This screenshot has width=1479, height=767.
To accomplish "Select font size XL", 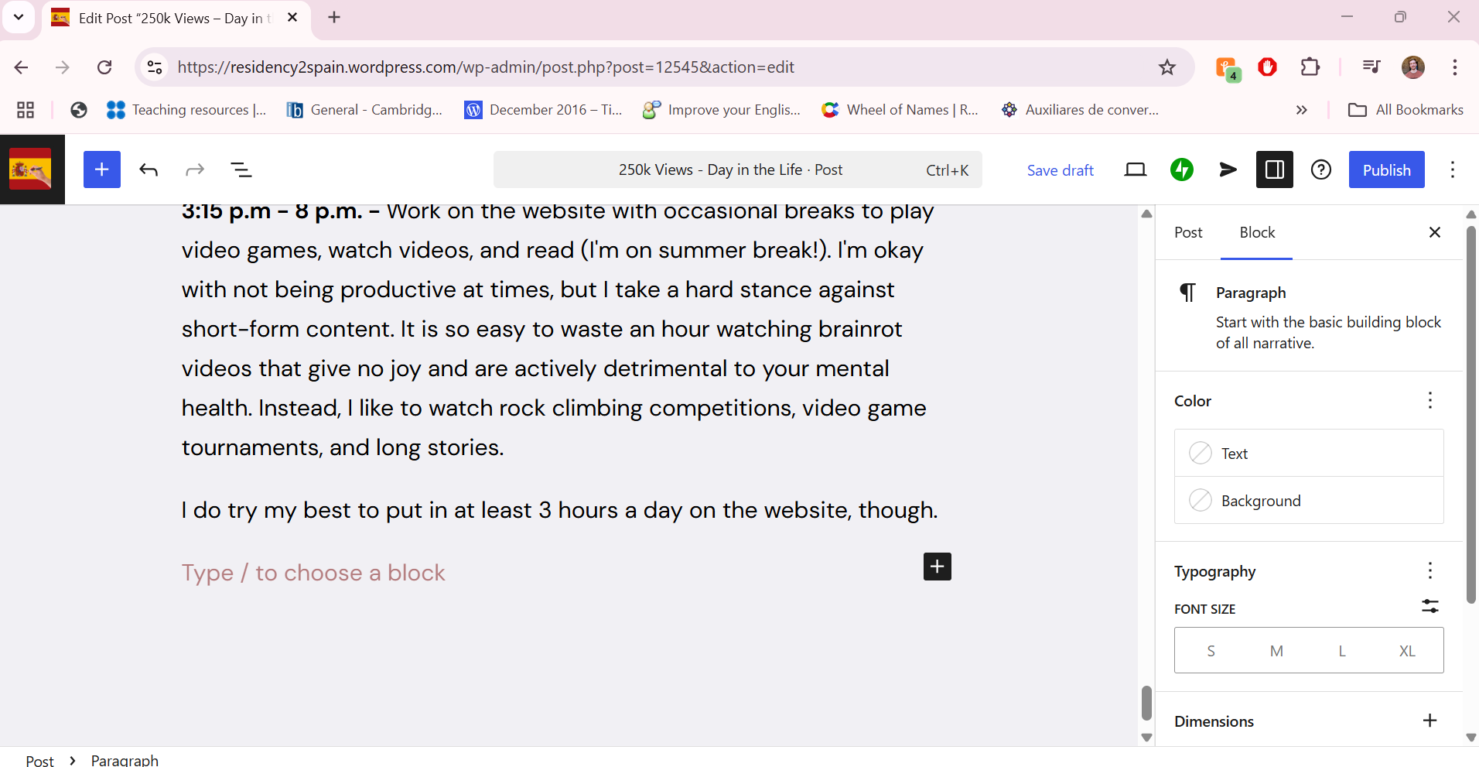I will [1407, 651].
